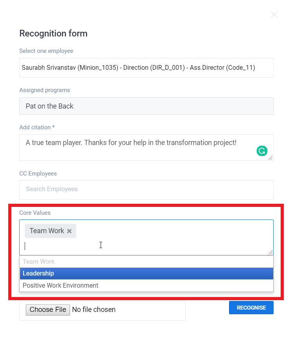Click the Team Work chip label
The image size is (292, 337).
point(47,231)
